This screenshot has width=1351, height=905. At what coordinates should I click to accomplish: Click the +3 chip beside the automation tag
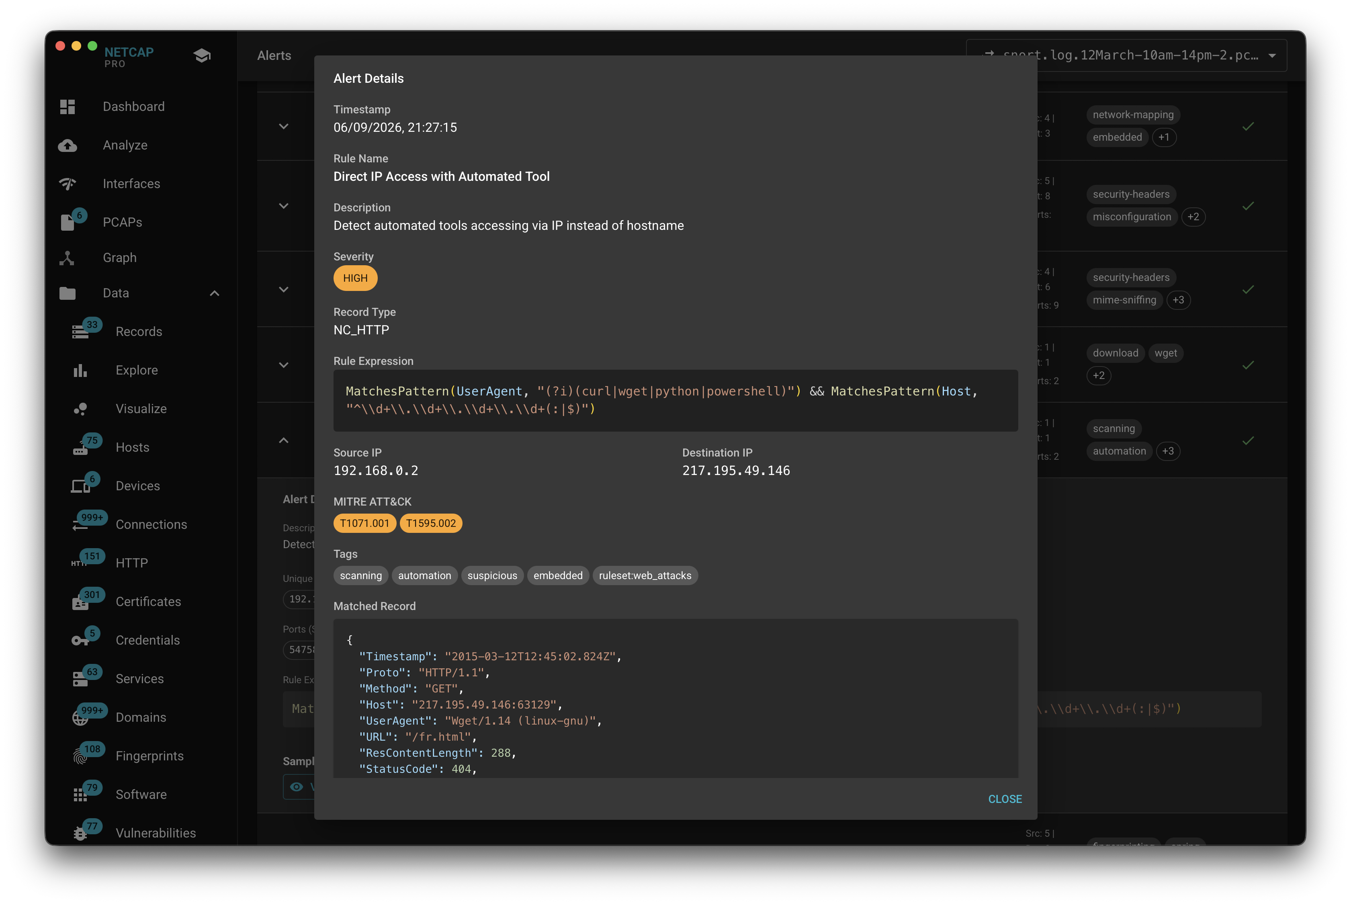(1167, 451)
